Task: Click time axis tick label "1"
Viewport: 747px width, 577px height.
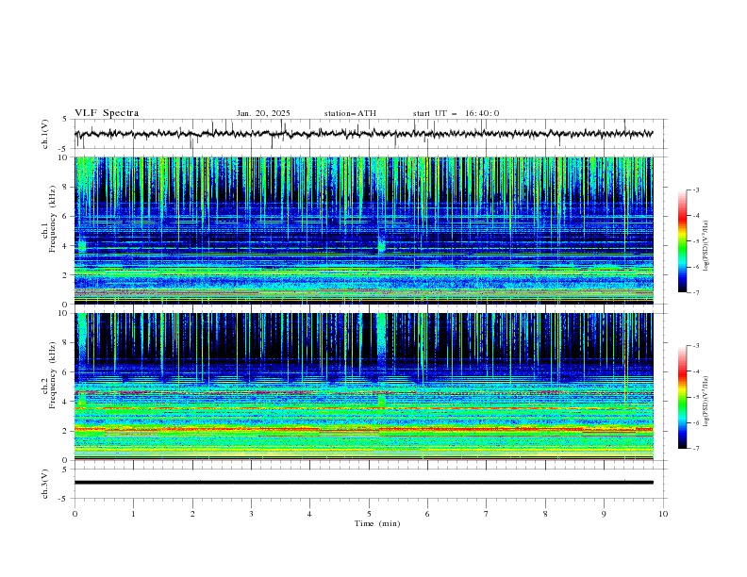Action: (133, 514)
